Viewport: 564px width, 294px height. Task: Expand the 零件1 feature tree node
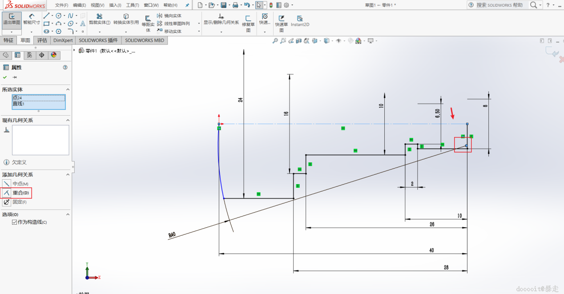(x=74, y=50)
